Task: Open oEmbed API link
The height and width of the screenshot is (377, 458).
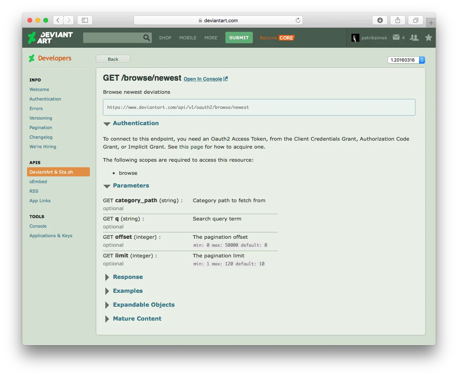Action: (38, 182)
